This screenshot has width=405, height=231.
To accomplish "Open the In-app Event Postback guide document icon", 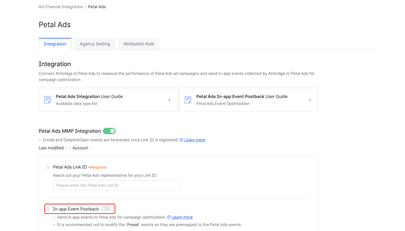I will click(x=188, y=100).
